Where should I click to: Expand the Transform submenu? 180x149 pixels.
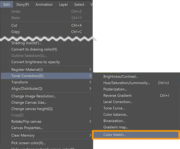pyautogui.click(x=47, y=82)
